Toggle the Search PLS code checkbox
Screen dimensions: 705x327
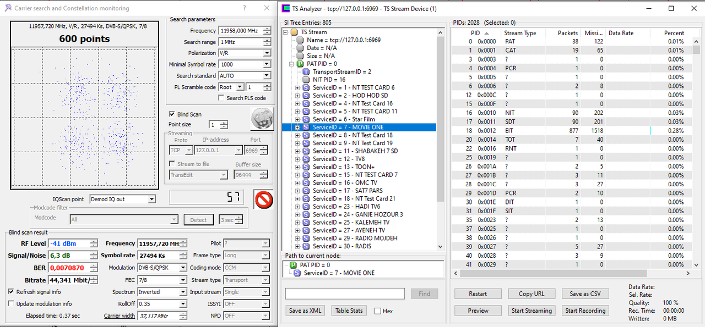coord(221,98)
